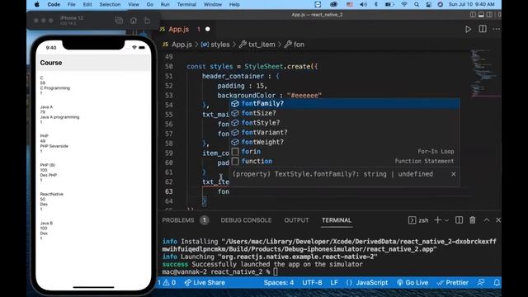The height and width of the screenshot is (297, 528).
Task: Switch to the OUTPUT tab
Action: (296, 220)
